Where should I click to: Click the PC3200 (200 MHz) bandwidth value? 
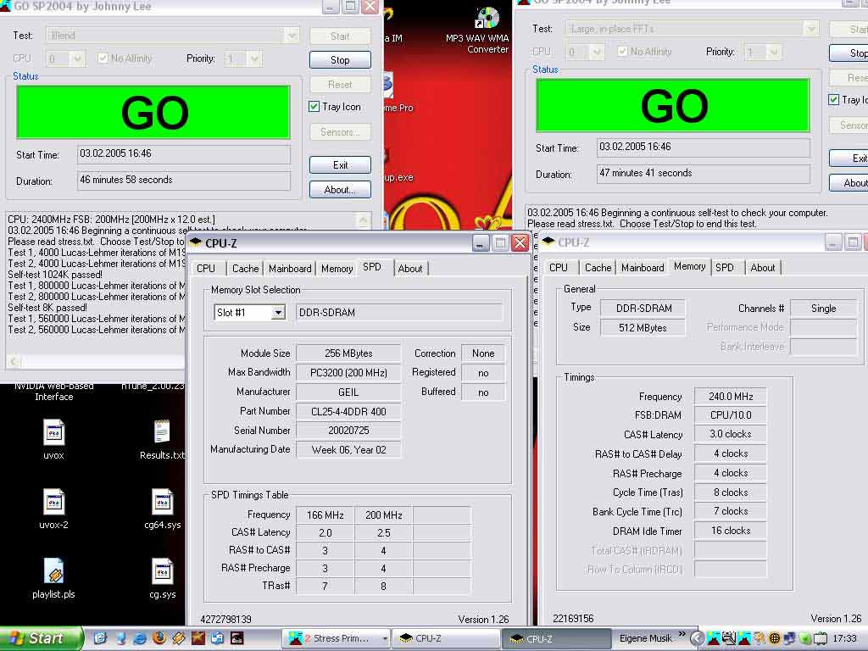[348, 373]
